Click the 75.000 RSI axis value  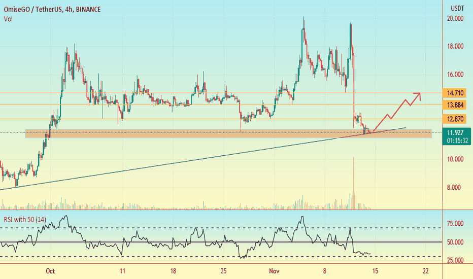tap(455, 223)
